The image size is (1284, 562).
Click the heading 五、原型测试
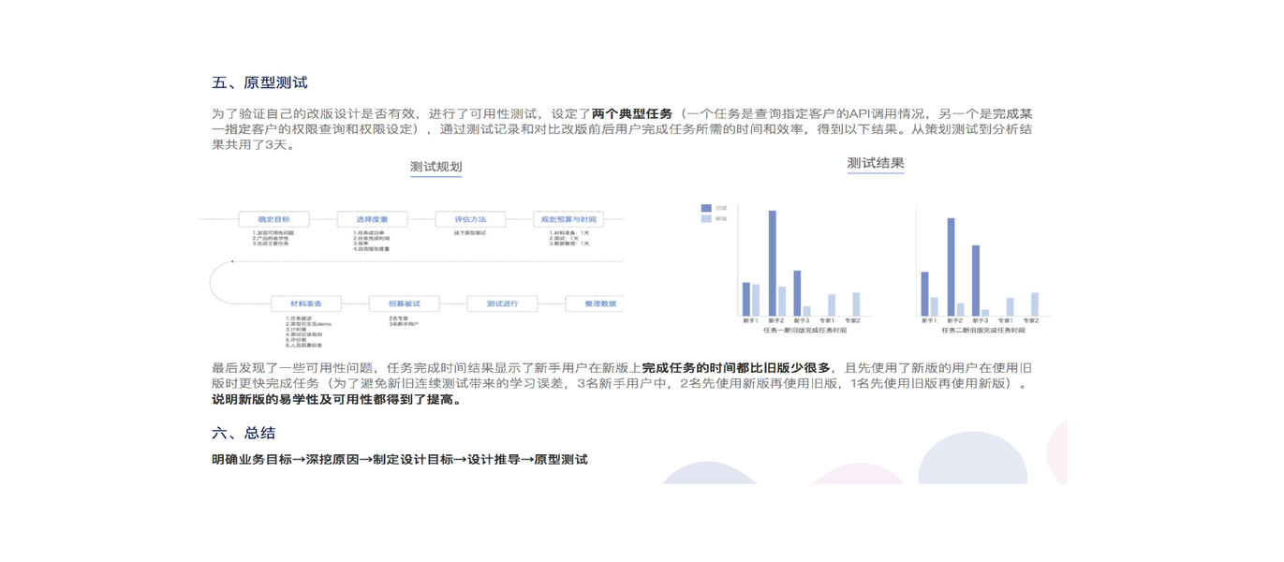259,83
